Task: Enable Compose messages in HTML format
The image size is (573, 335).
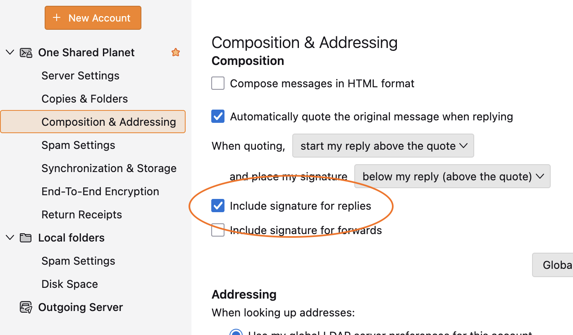Action: click(x=218, y=84)
